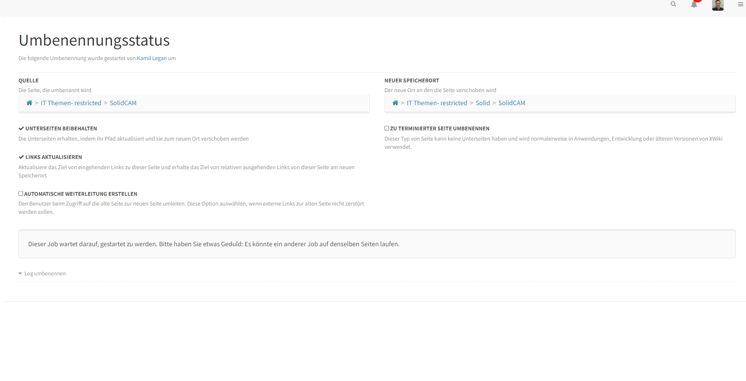The width and height of the screenshot is (746, 381).
Task: Open Solid link in new location breadcrumb
Action: click(483, 103)
